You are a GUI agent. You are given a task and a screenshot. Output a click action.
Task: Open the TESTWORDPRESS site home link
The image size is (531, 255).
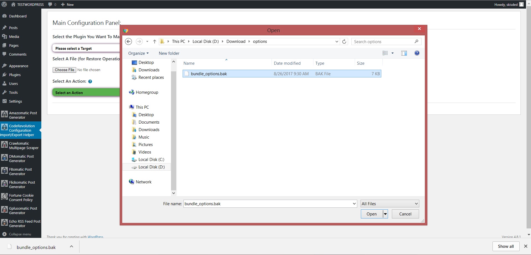(27, 4)
